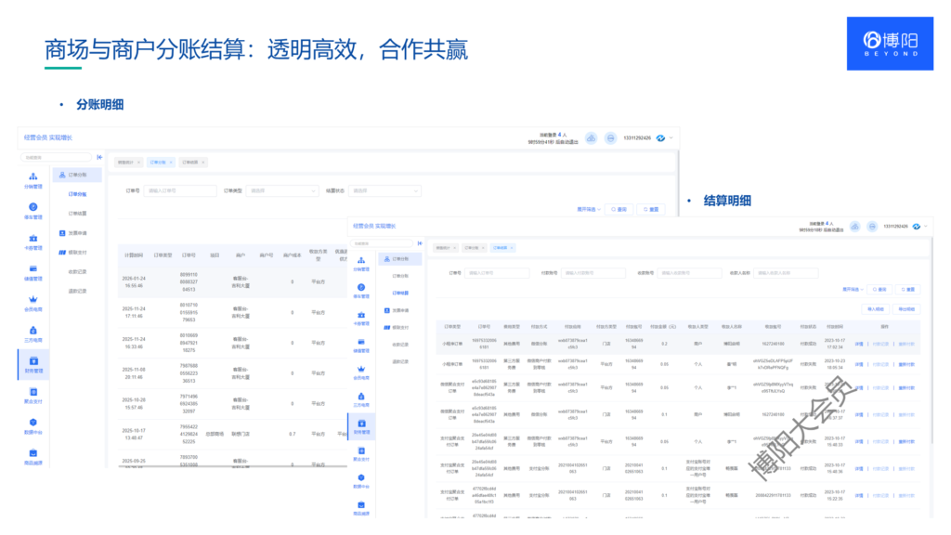
Task: Open 停车管理 icon in 分账明细 window sidebar
Action: point(33,207)
